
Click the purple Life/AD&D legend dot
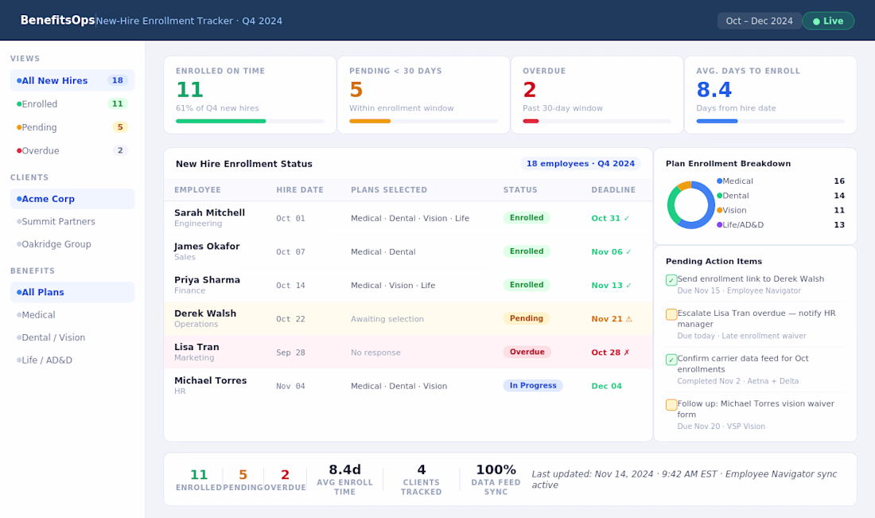(719, 224)
